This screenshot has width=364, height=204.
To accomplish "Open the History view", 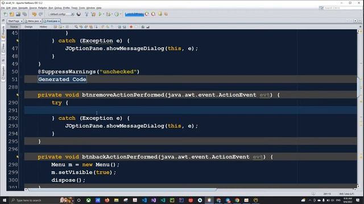I will [43, 27].
